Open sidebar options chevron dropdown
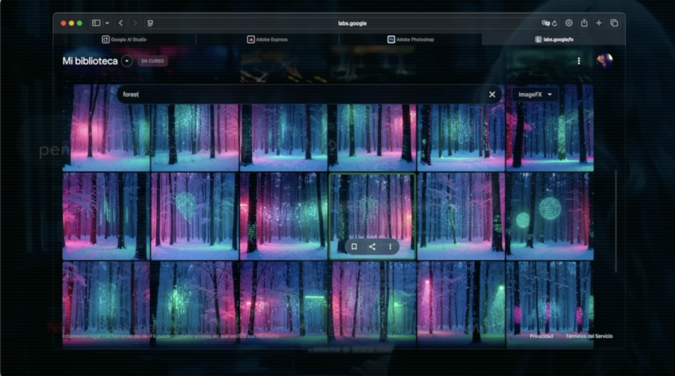 [x=107, y=23]
